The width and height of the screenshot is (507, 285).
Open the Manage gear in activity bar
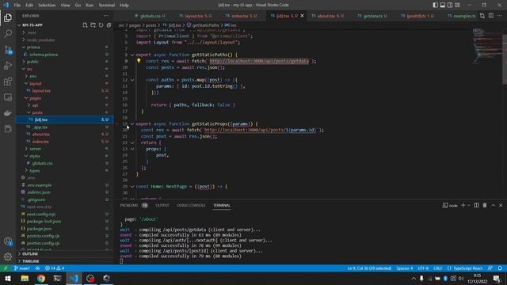(8, 256)
